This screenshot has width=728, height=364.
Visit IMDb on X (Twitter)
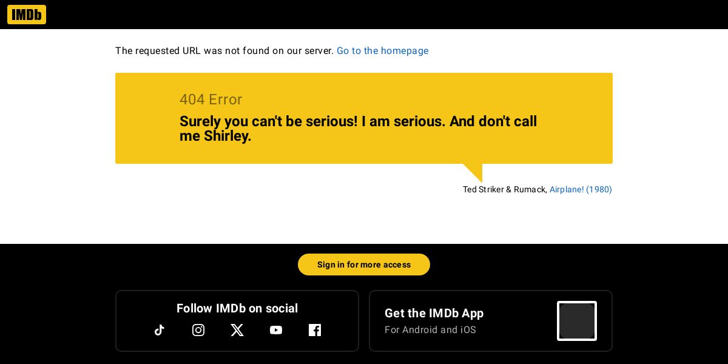coord(237,330)
